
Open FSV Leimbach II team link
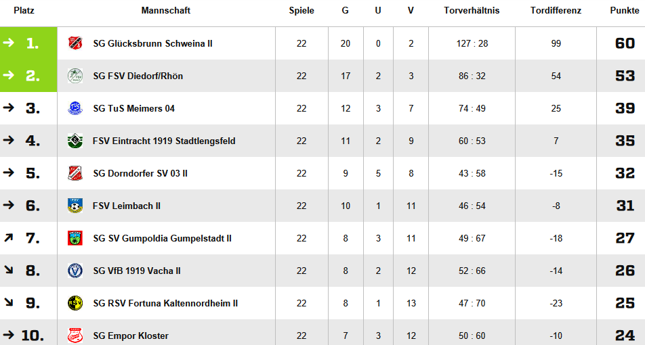[127, 206]
